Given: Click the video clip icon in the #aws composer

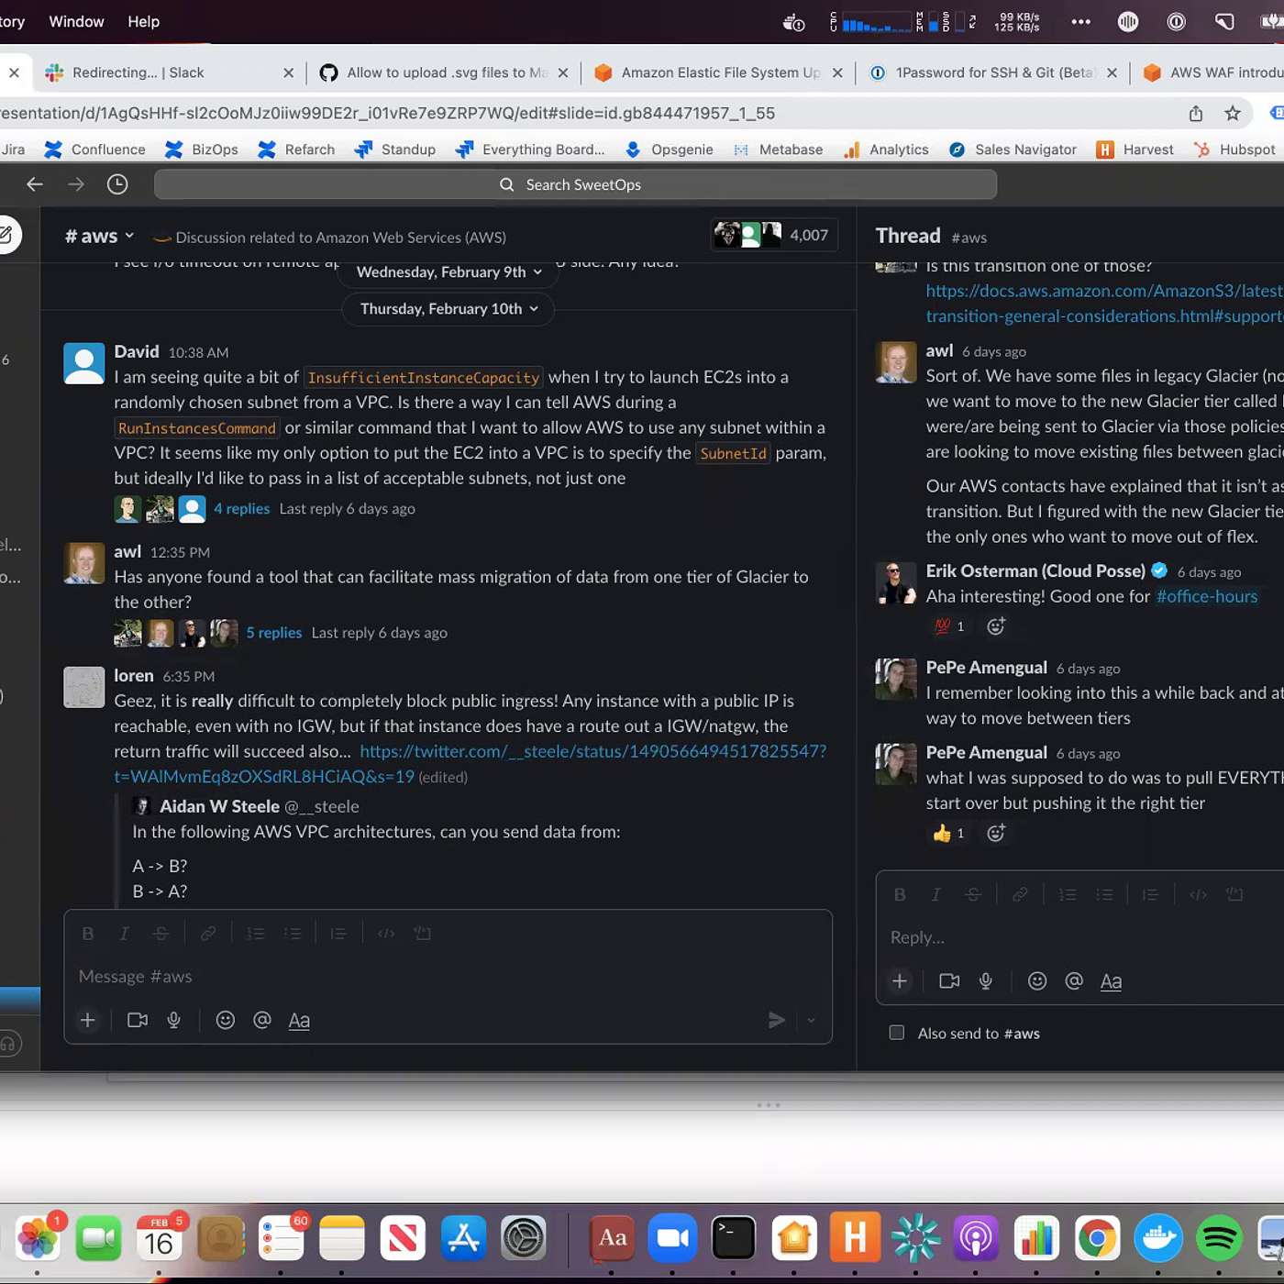Looking at the screenshot, I should 138,1020.
